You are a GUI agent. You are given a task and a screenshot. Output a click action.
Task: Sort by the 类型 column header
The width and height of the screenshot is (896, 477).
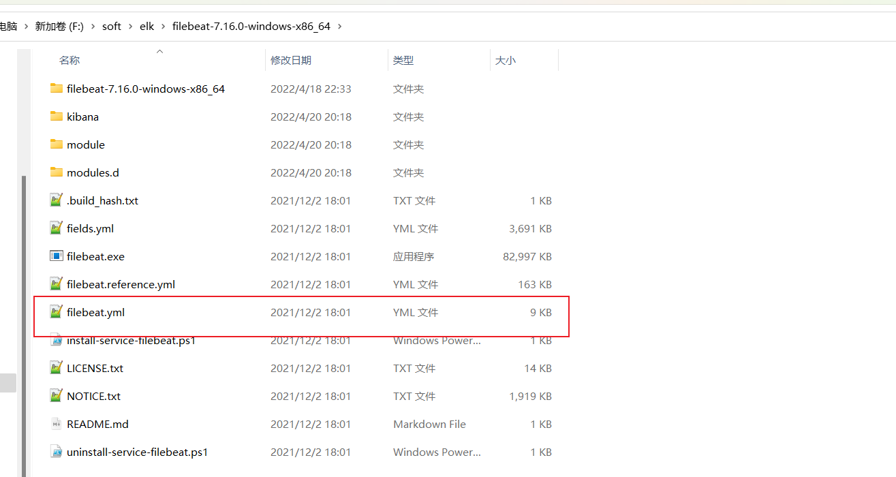click(403, 60)
